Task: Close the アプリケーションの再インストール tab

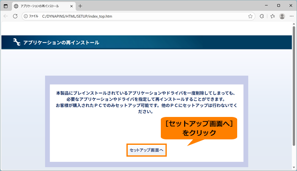Action: coord(71,6)
